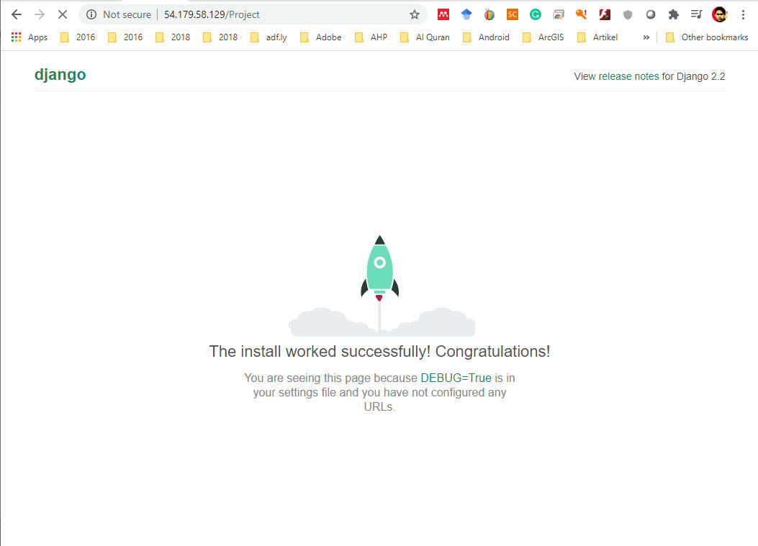This screenshot has width=758, height=546.
Task: Open the 2018 bookmark folder beside adf.ly
Action: click(220, 37)
